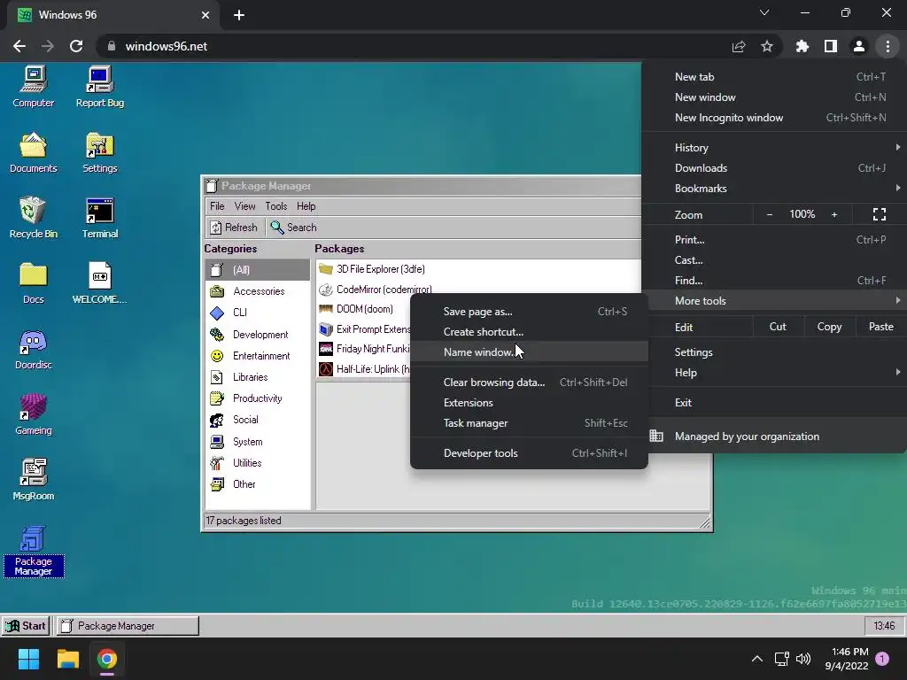
Task: Open the Settings desktop icon
Action: 99,152
